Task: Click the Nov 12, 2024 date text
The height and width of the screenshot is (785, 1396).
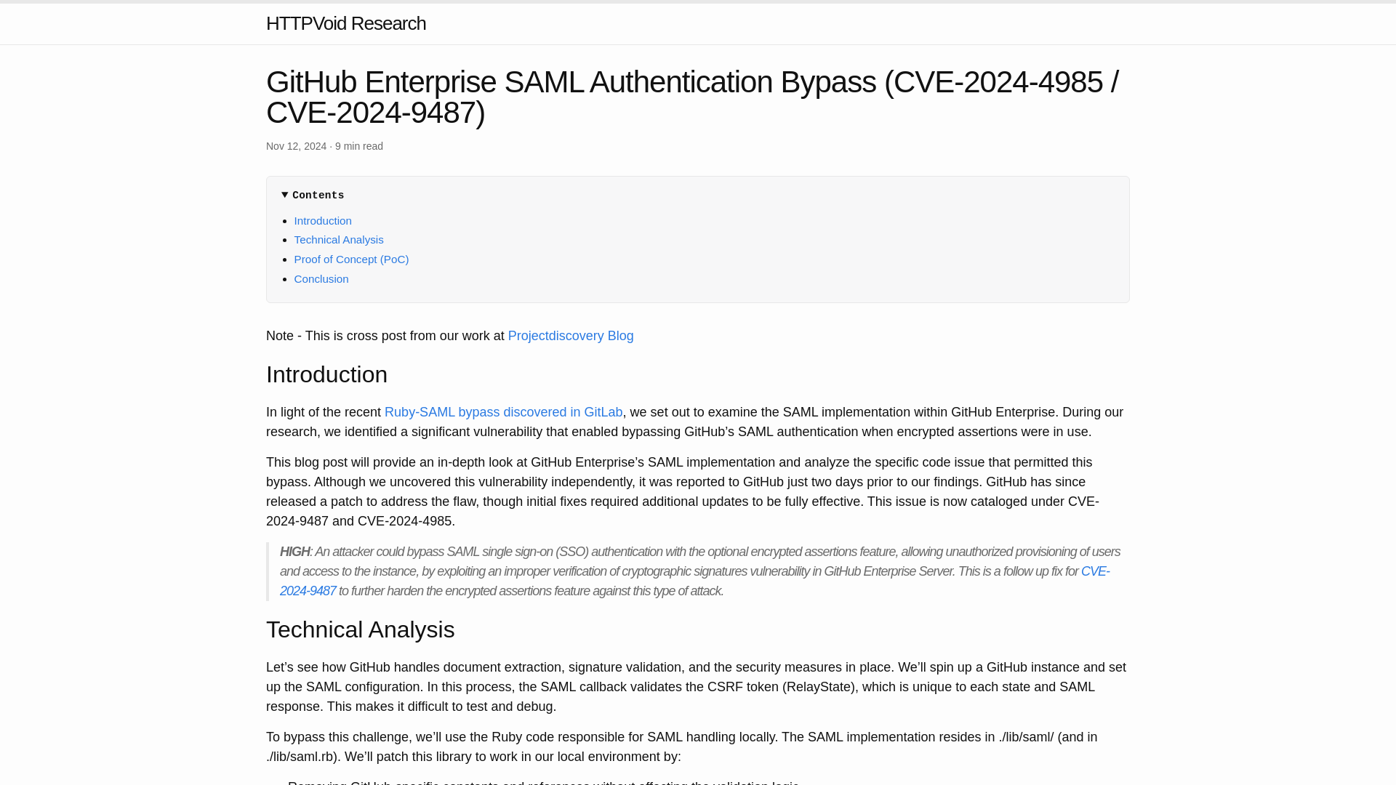Action: [x=296, y=146]
